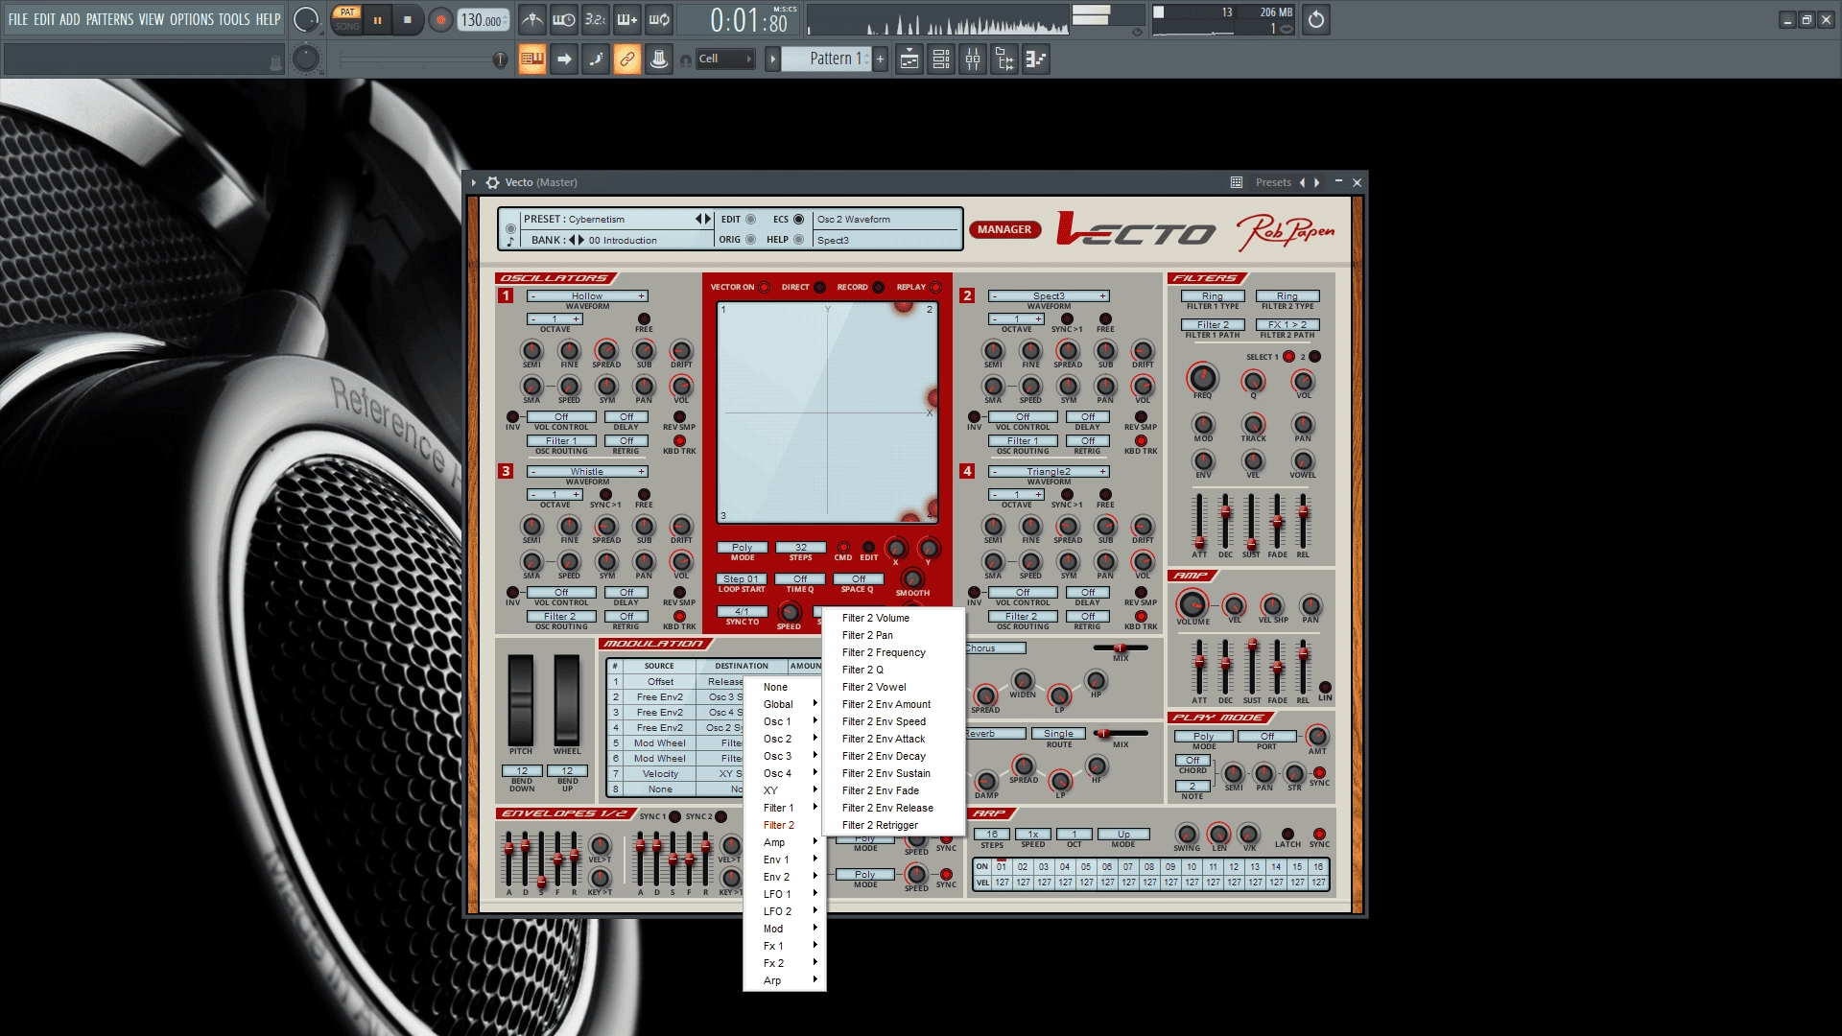This screenshot has height=1036, width=1842.
Task: Click inside the vector XY pad
Action: (x=827, y=412)
